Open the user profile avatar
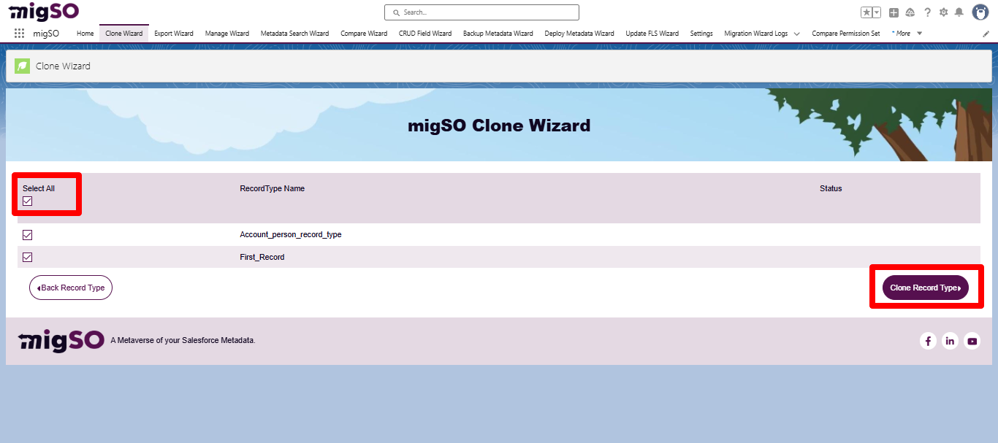 [980, 12]
